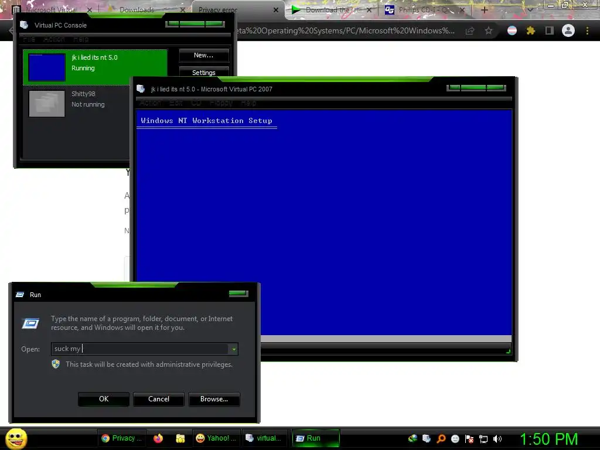Click the orange magnifier tray icon
This screenshot has height=450, width=600.
pyautogui.click(x=441, y=438)
